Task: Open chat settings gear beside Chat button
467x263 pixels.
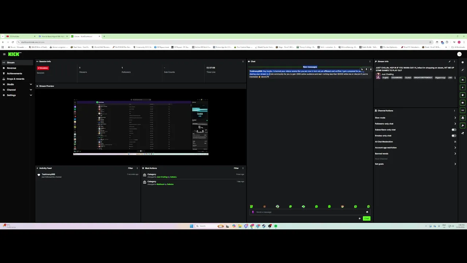Action: coord(359,218)
